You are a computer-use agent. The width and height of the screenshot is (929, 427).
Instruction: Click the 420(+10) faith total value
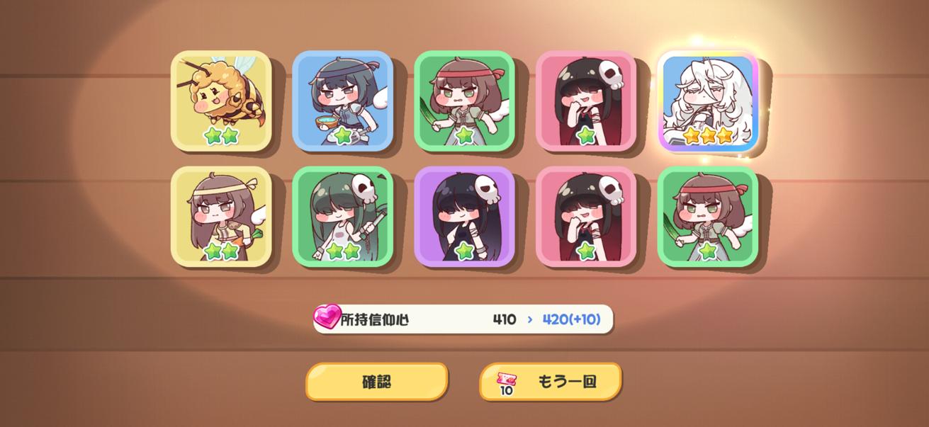click(x=571, y=319)
